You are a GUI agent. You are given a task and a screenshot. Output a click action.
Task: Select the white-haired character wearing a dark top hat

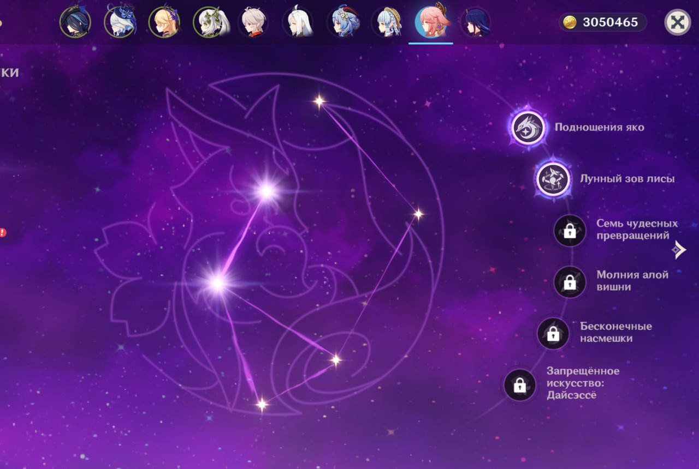[x=120, y=22]
